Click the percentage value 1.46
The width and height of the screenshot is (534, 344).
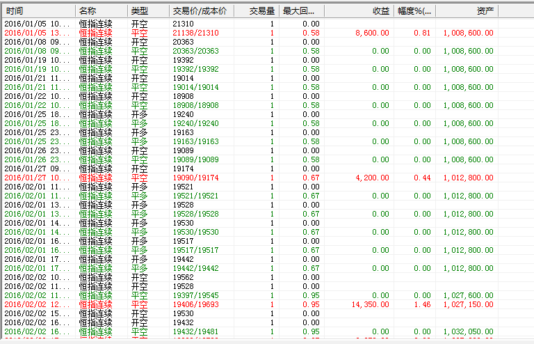pos(422,304)
